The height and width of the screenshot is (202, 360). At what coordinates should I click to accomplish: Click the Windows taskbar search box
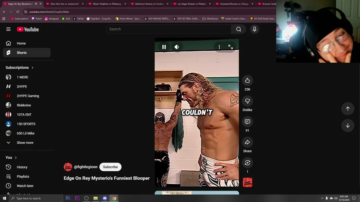click(36, 198)
